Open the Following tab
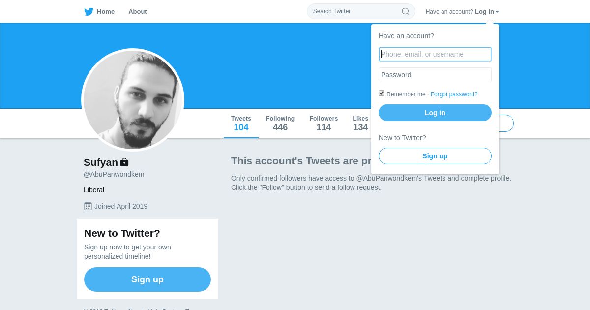590x310 pixels. coord(280,124)
